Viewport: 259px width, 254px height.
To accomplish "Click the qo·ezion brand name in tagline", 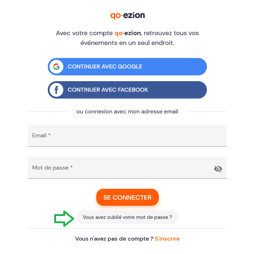I will (x=128, y=33).
